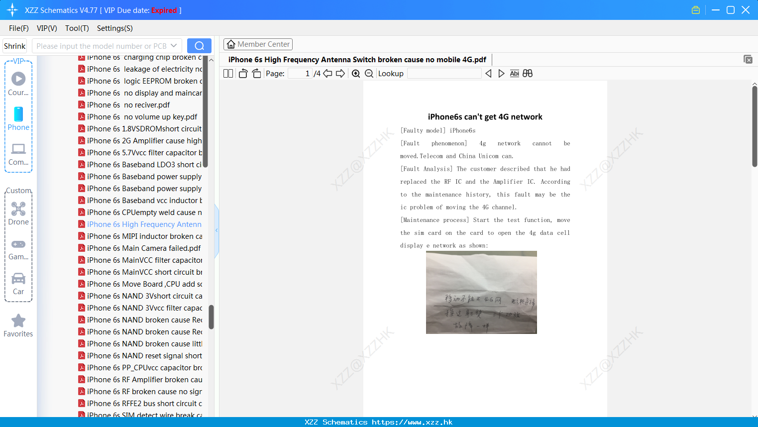Open iPhone 6s RF Amplifier broken file
Image resolution: width=758 pixels, height=427 pixels.
[x=140, y=380]
